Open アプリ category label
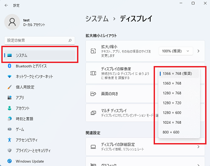Viewport: 210px width, 166px height. 20,98
